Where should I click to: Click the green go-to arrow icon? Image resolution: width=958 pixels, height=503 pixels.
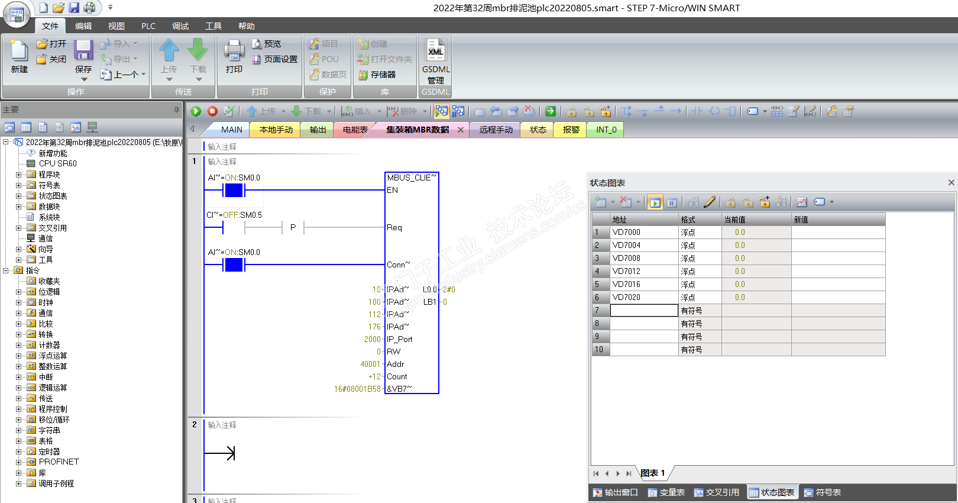click(551, 111)
